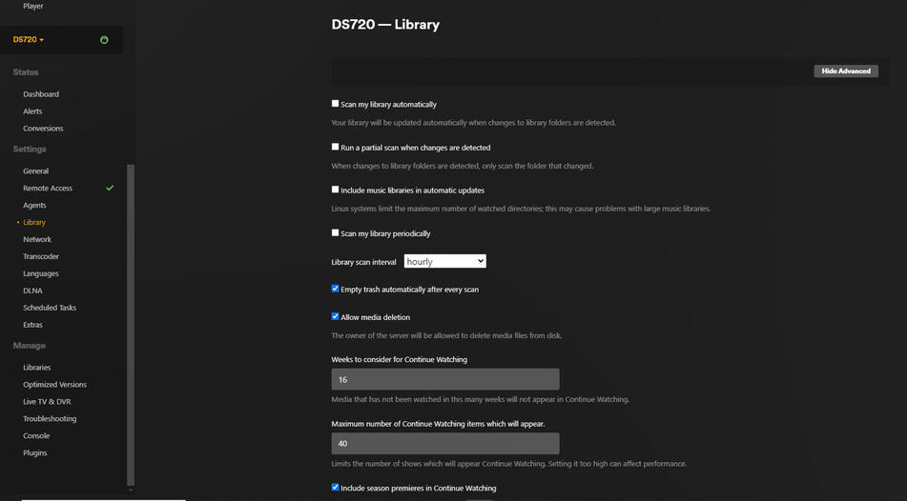
Task: Select Extras settings
Action: point(33,325)
